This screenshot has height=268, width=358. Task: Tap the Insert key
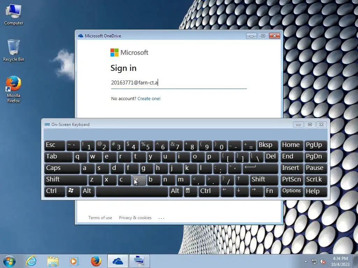tap(292, 169)
